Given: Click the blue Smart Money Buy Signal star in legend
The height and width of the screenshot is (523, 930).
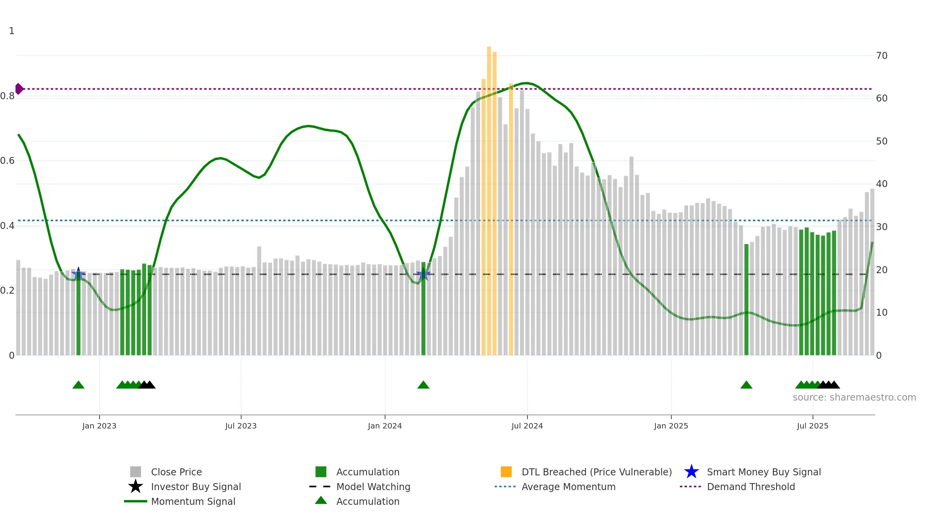Looking at the screenshot, I should click(x=691, y=472).
